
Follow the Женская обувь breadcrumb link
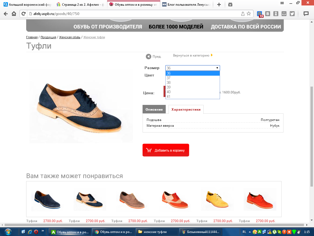click(70, 37)
